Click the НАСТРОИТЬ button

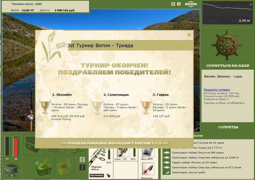point(97,176)
